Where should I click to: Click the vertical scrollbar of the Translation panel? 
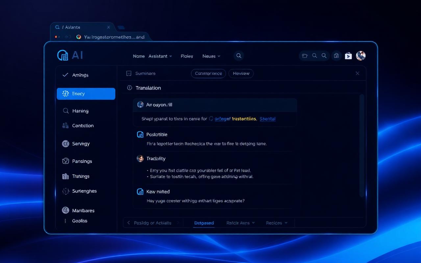click(x=362, y=146)
